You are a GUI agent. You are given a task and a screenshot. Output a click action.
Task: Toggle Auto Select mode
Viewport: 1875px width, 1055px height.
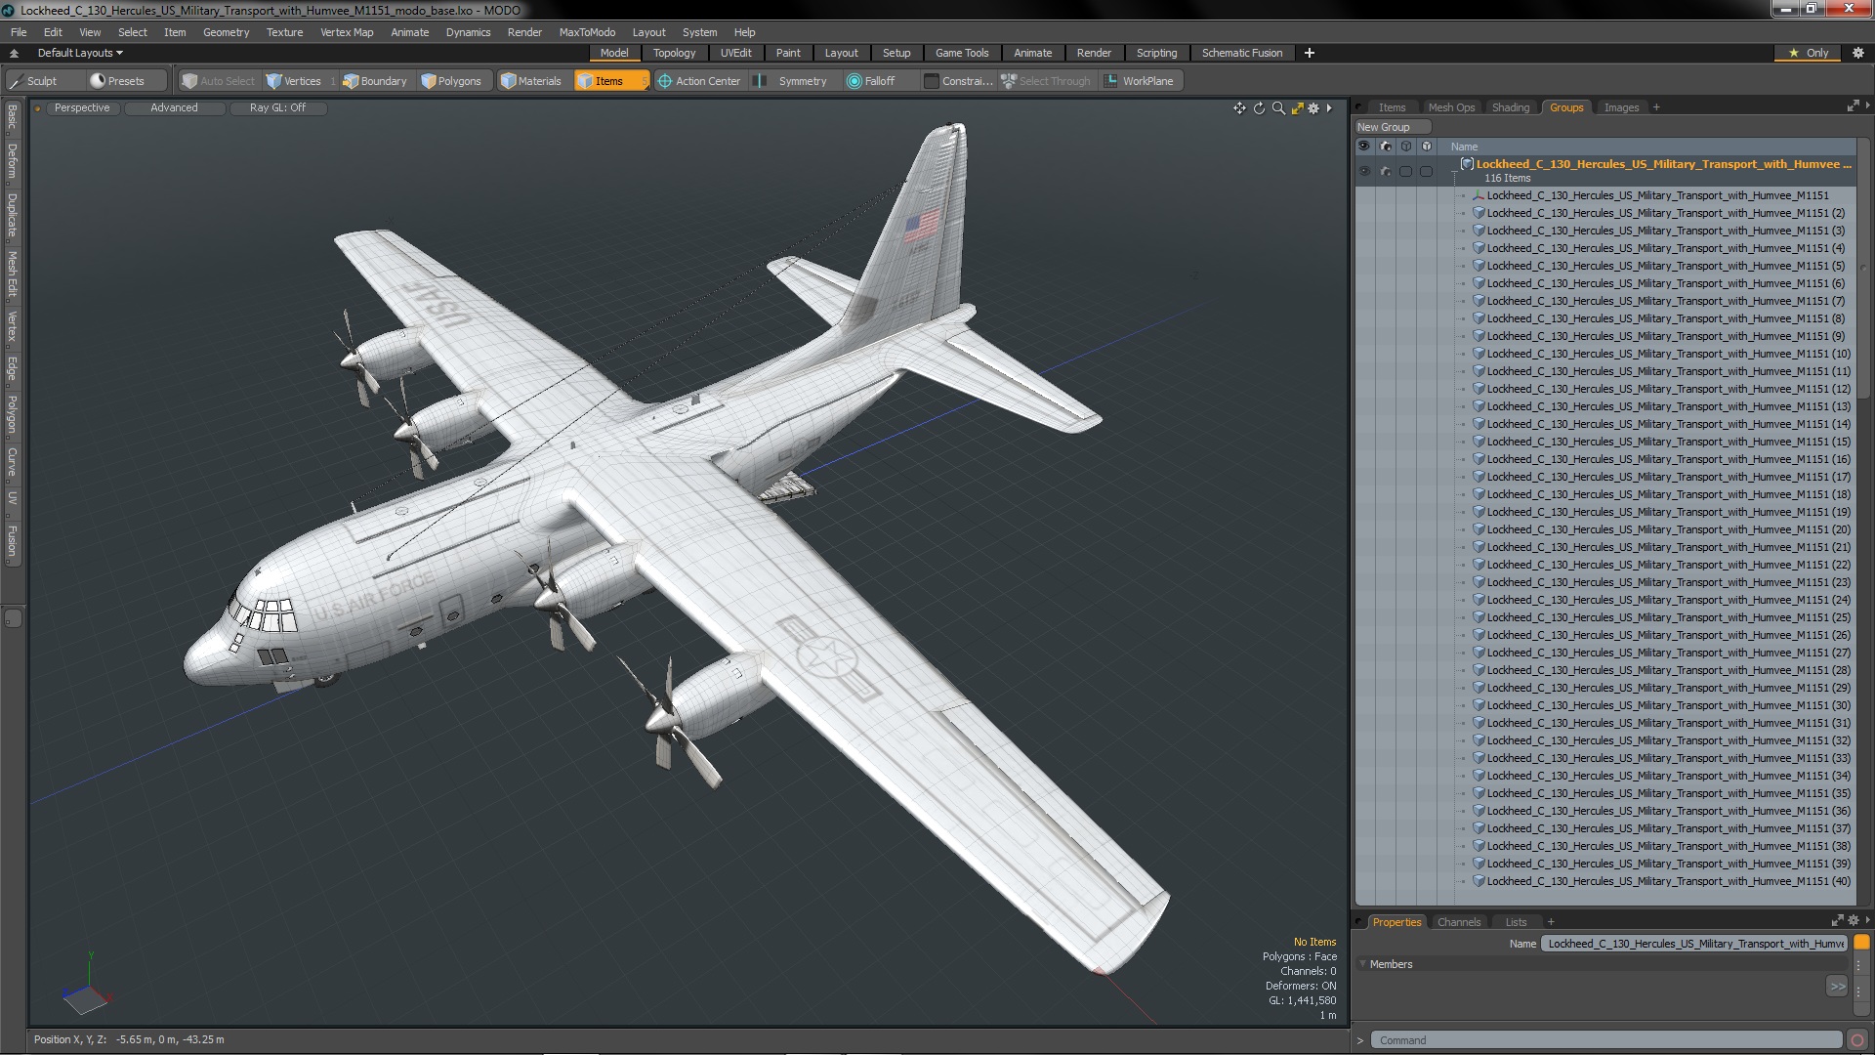219,81
